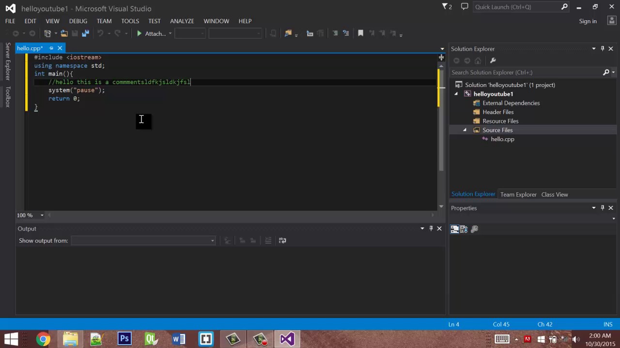
Task: Click the Save All toolbar icon
Action: (86, 33)
